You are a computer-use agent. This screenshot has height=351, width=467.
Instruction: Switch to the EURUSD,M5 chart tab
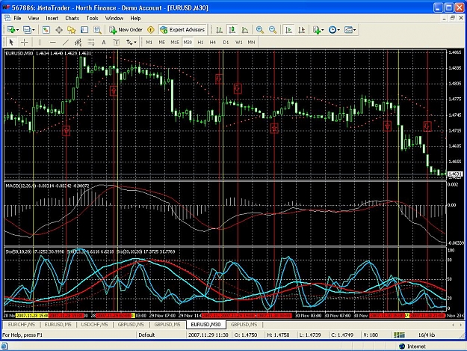point(58,325)
